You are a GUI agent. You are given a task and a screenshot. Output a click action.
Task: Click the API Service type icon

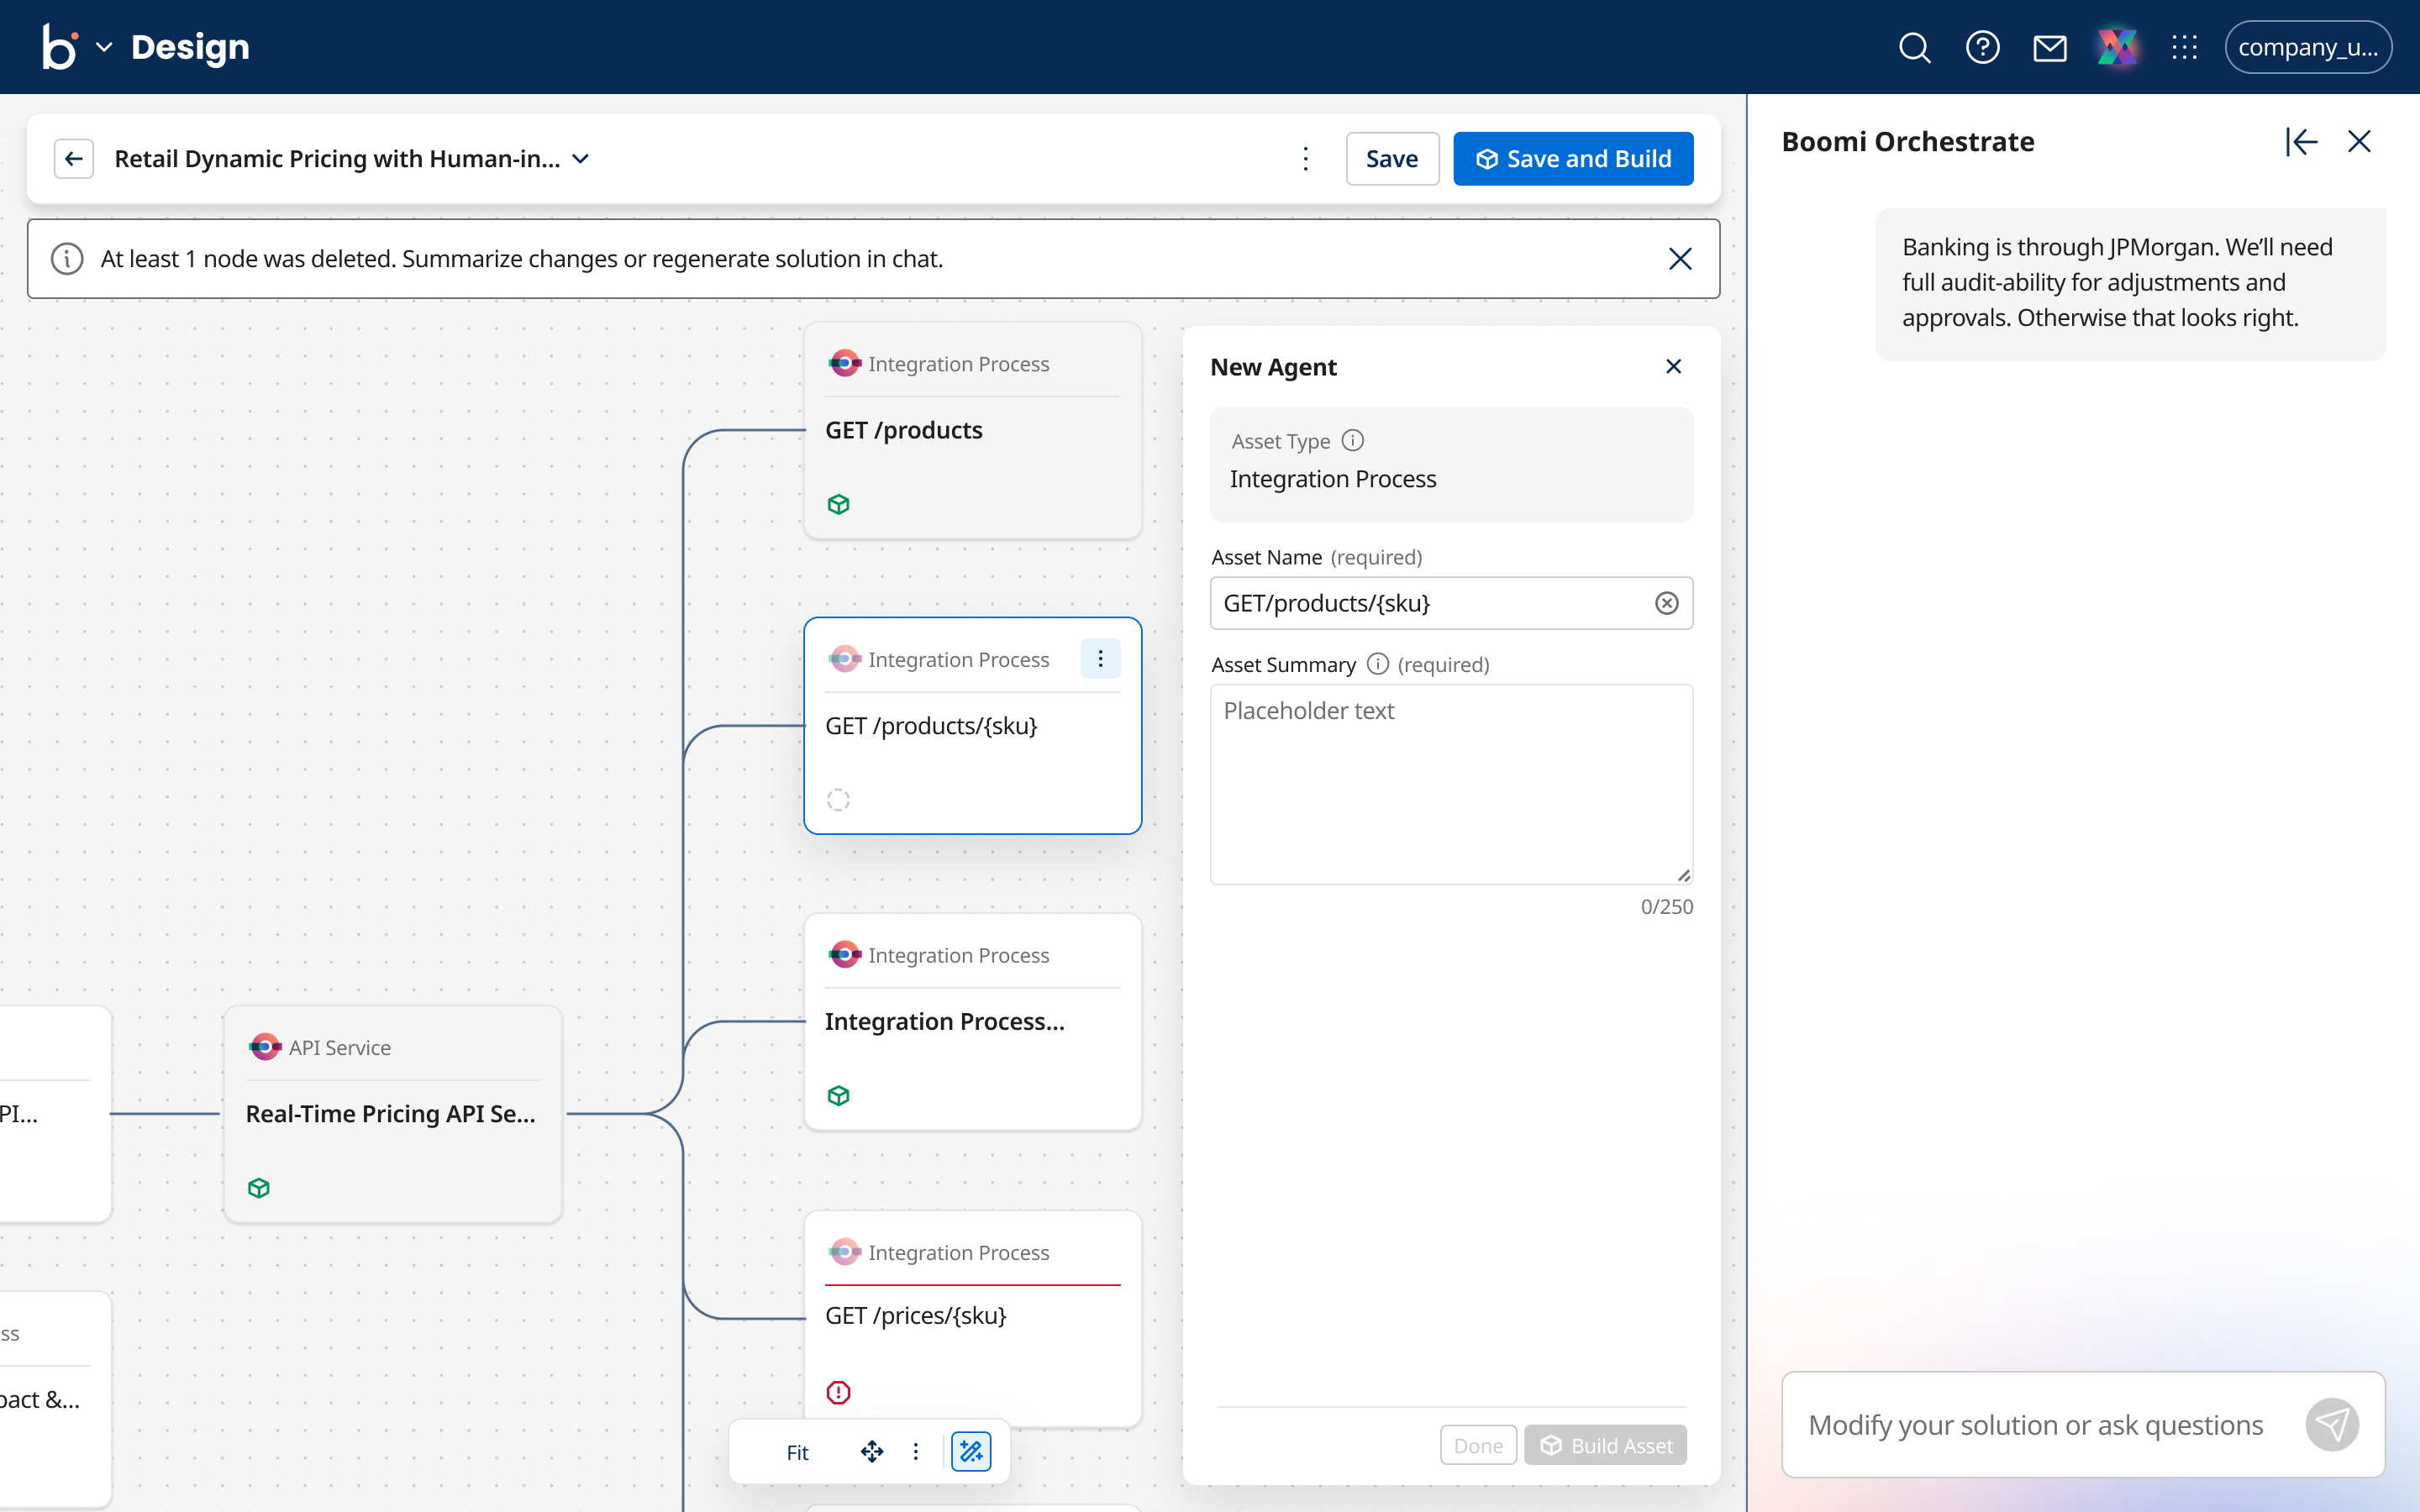pyautogui.click(x=265, y=1047)
